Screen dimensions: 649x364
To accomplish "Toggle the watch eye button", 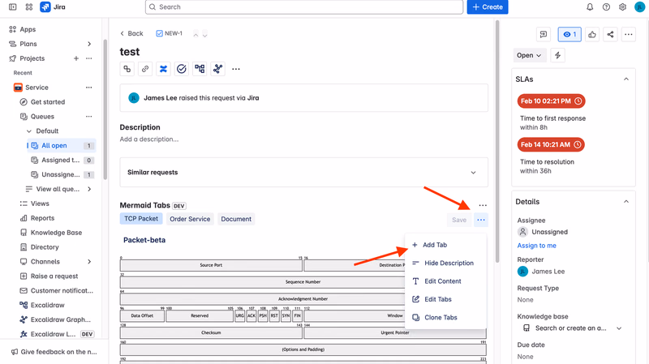I will pyautogui.click(x=569, y=34).
